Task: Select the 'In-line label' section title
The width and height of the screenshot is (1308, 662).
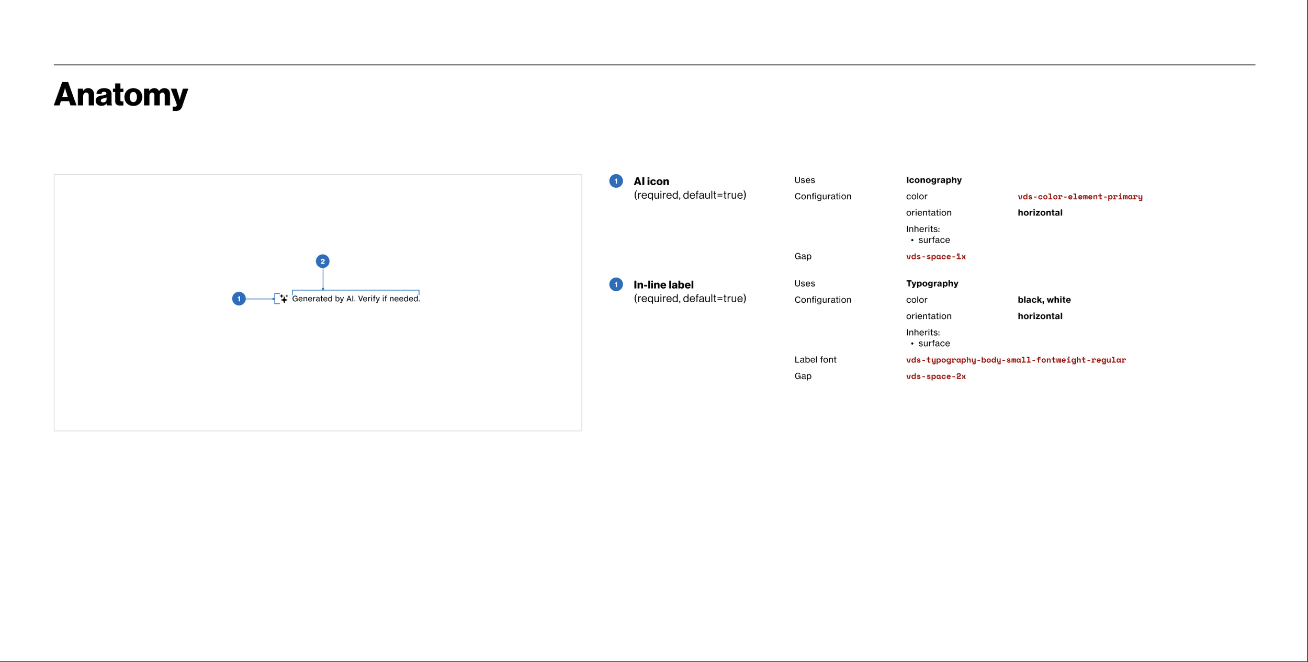Action: 663,285
